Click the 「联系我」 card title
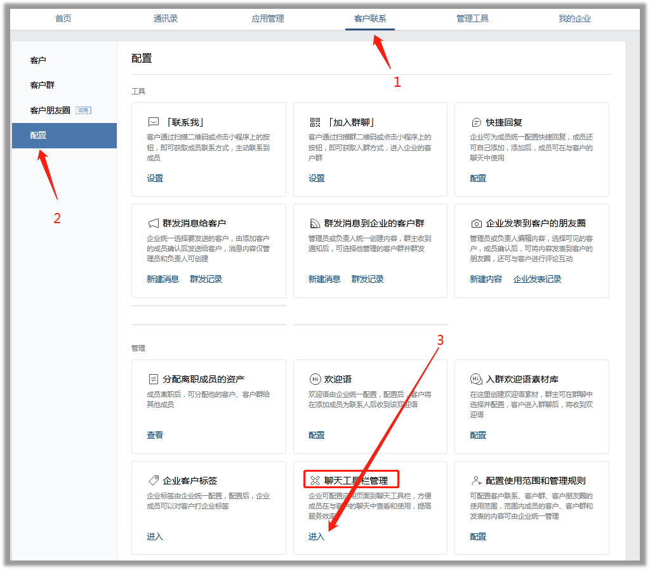The width and height of the screenshot is (650, 570). (185, 122)
